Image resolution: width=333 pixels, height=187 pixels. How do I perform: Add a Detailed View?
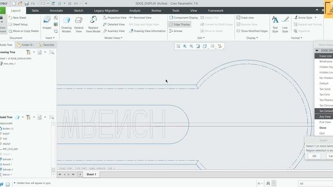click(x=114, y=24)
